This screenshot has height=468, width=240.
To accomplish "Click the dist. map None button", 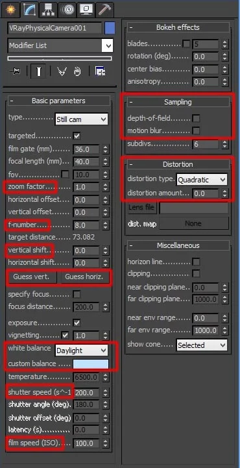I will [x=194, y=223].
